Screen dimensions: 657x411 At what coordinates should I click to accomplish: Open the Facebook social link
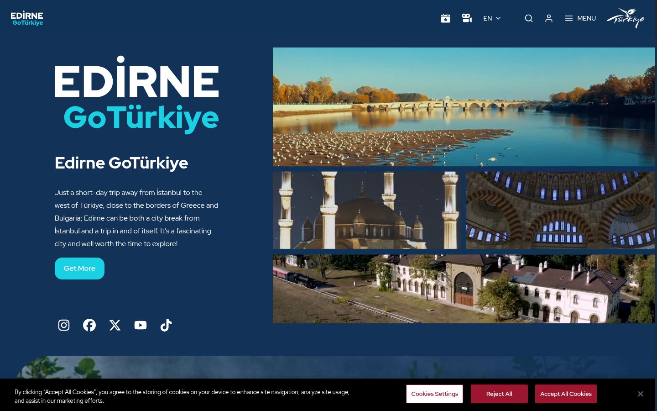click(89, 325)
